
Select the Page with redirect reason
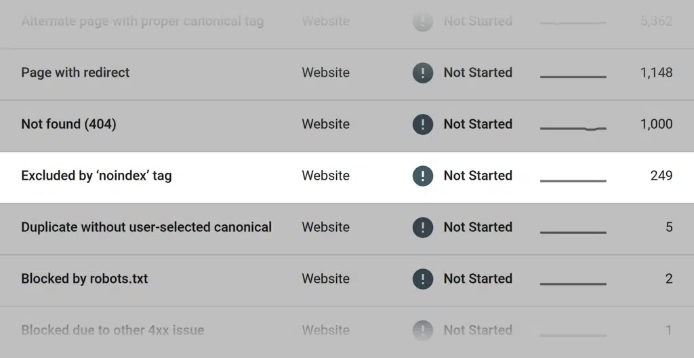75,73
